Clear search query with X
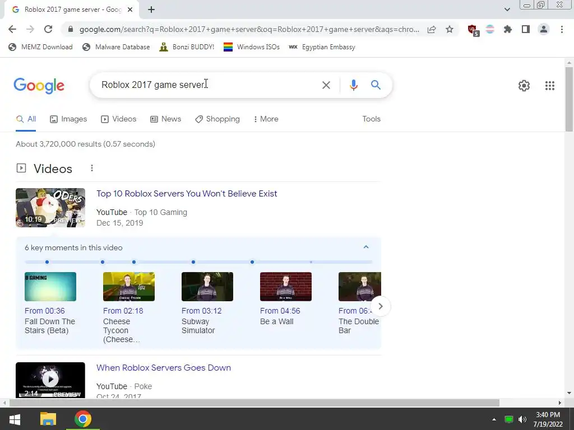 click(326, 85)
